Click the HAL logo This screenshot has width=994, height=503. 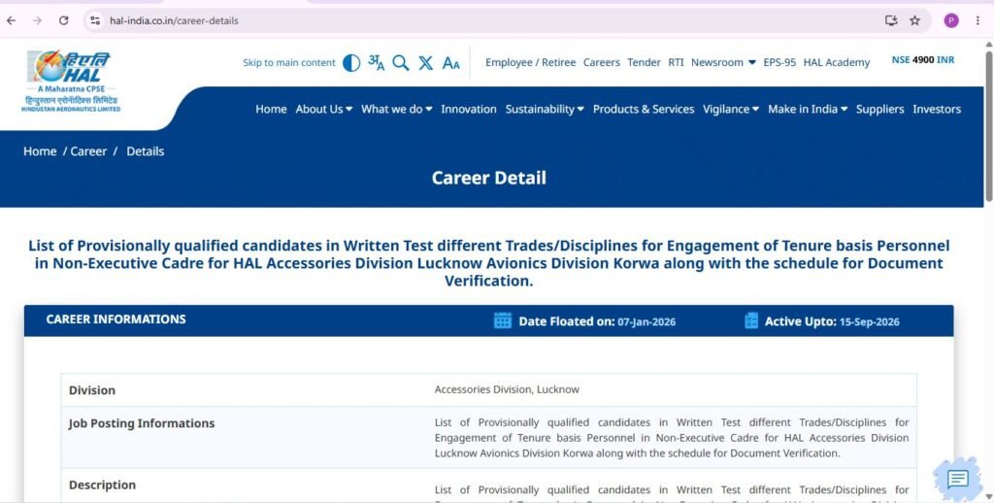click(x=71, y=82)
